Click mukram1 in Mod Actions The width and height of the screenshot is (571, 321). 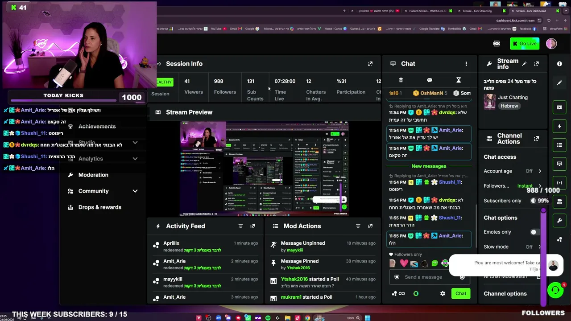pyautogui.click(x=291, y=297)
